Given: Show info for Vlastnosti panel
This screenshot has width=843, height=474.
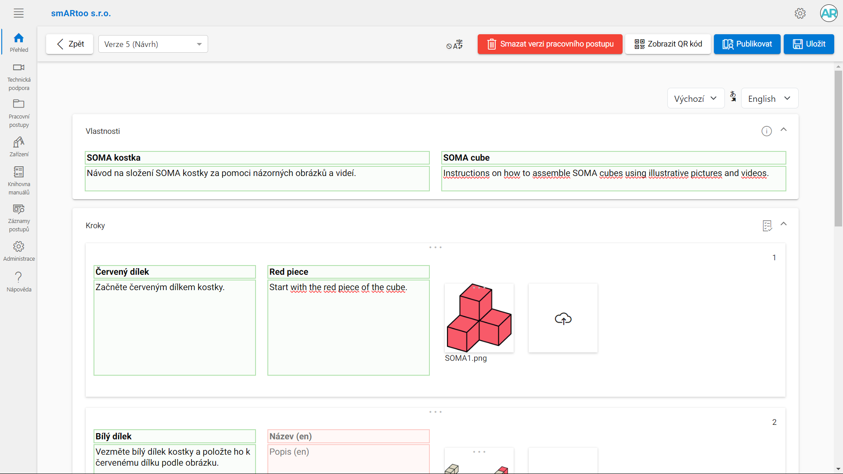Looking at the screenshot, I should point(766,131).
